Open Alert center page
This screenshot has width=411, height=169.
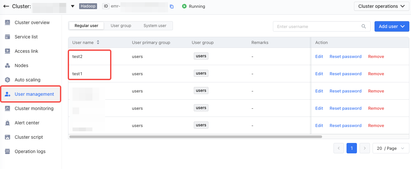coord(27,123)
